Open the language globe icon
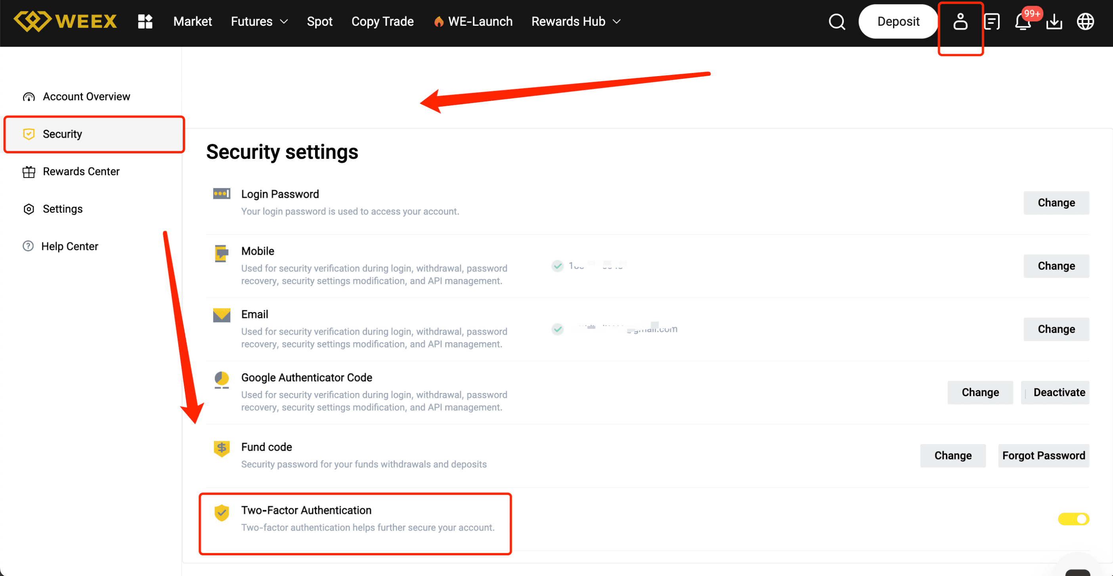The width and height of the screenshot is (1113, 576). point(1086,21)
